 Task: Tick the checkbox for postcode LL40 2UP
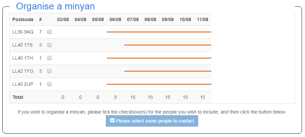pos(49,84)
